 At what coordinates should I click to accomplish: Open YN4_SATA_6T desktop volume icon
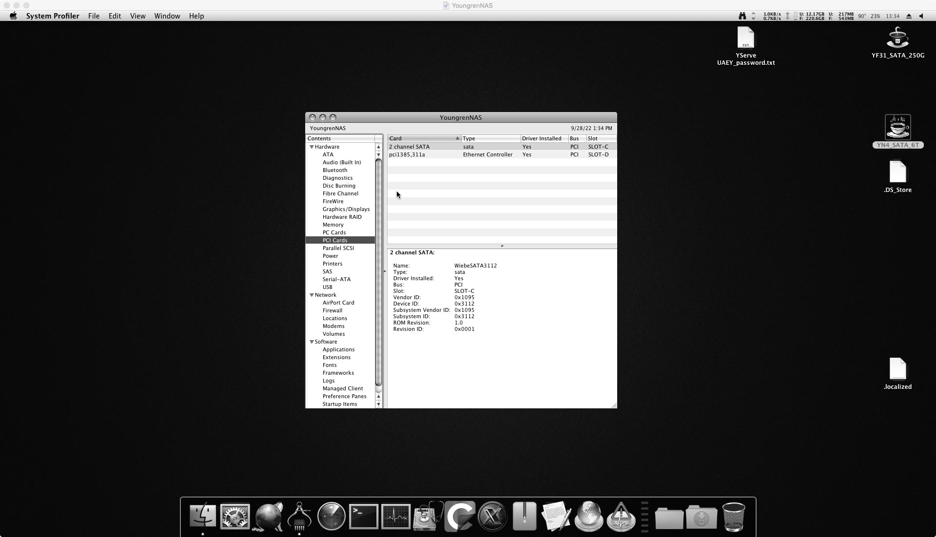pos(897,128)
